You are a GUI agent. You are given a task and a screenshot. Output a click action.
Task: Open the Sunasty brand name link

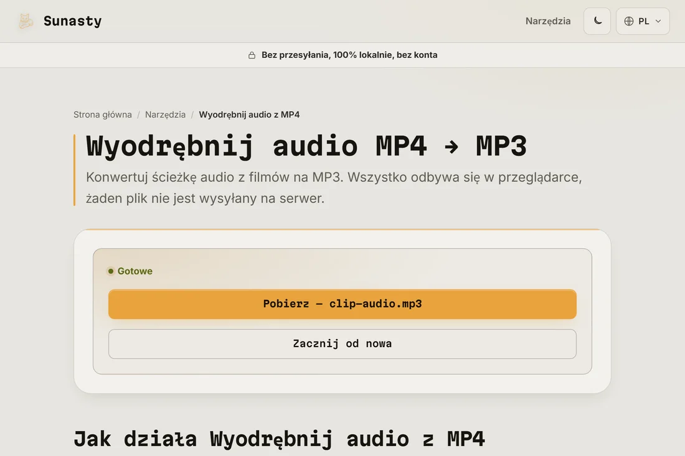coord(72,21)
